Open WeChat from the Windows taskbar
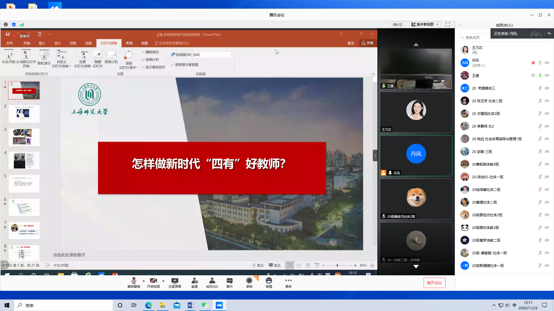 (x=205, y=305)
